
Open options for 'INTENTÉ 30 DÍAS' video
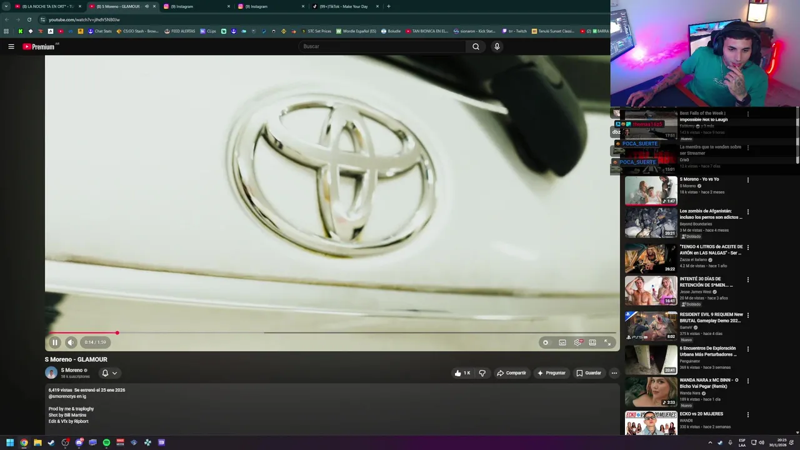click(747, 280)
